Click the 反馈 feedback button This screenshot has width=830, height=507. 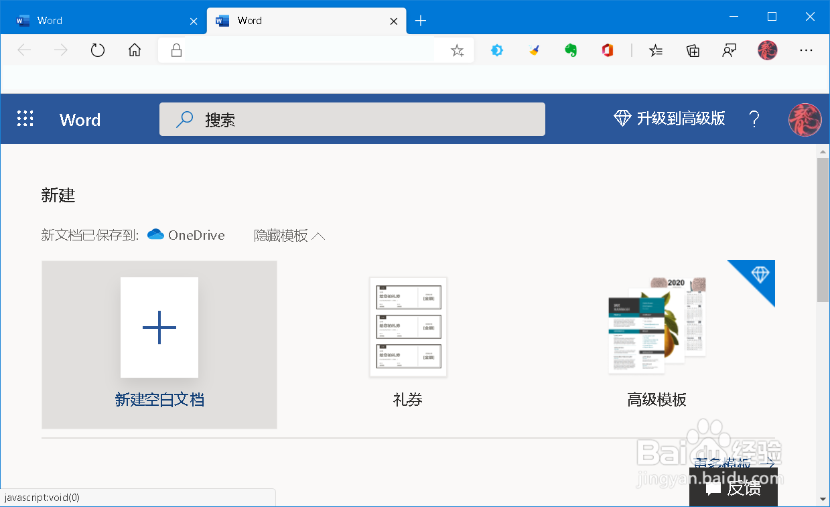click(734, 488)
